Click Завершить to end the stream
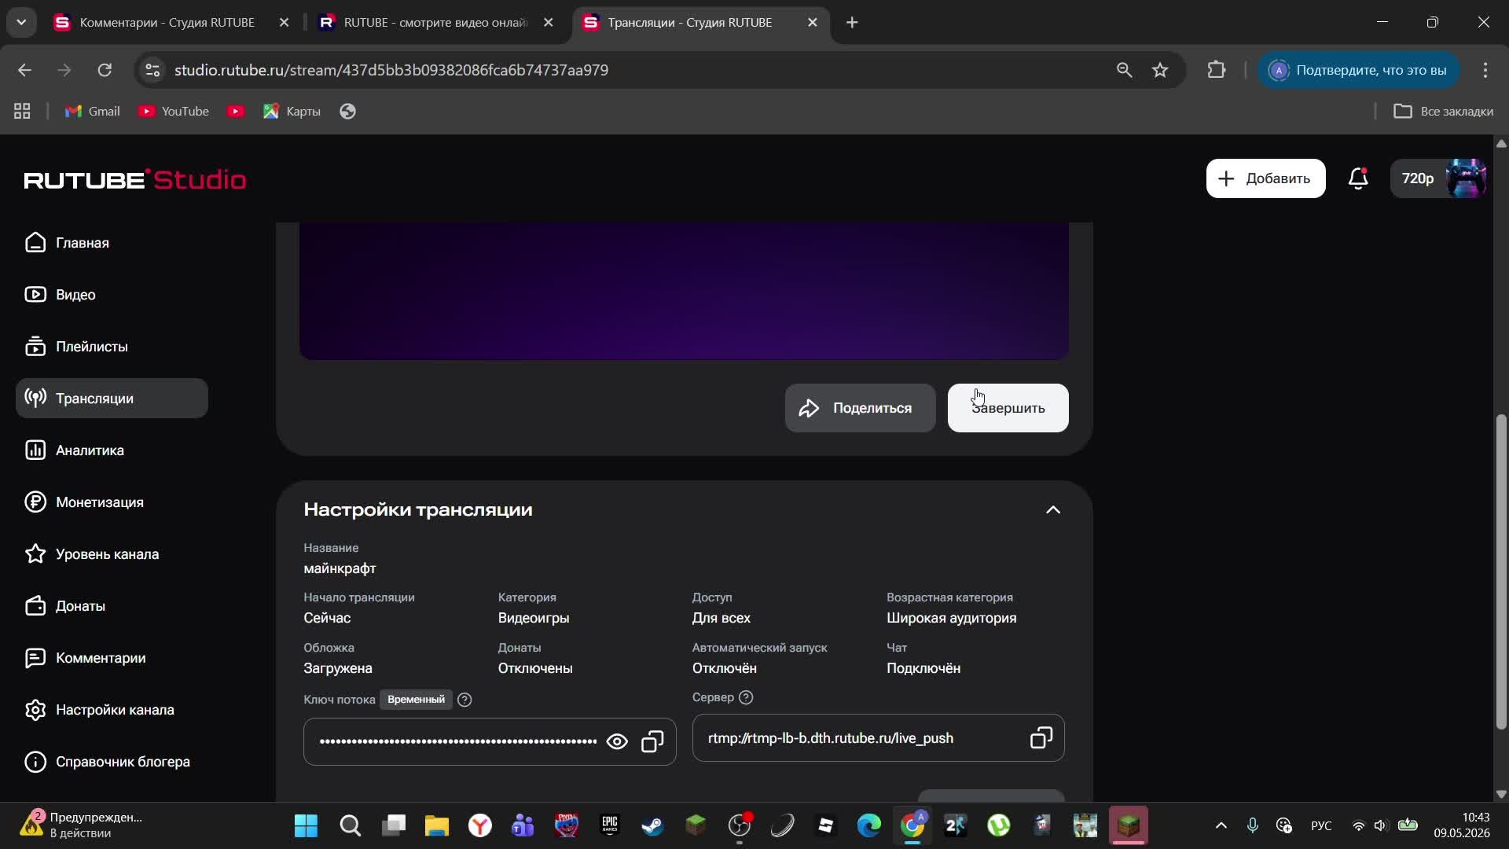1509x849 pixels. click(1008, 408)
